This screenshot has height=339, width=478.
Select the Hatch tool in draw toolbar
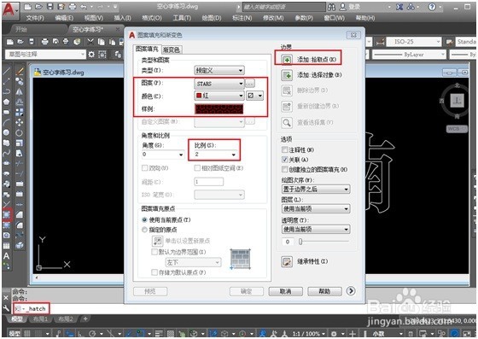tap(7, 215)
